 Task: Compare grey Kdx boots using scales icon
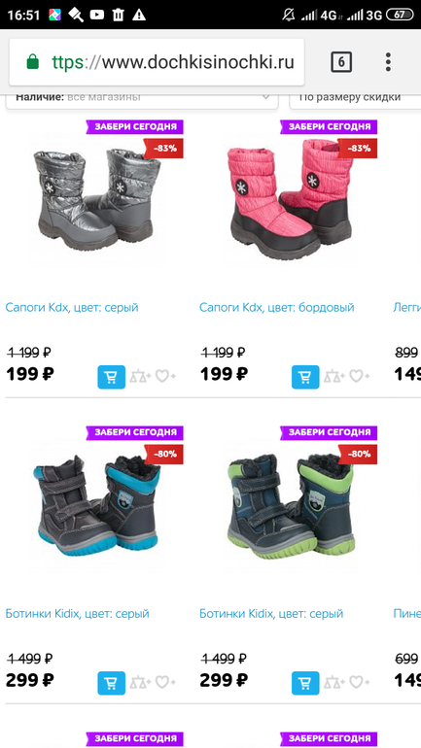(140, 377)
